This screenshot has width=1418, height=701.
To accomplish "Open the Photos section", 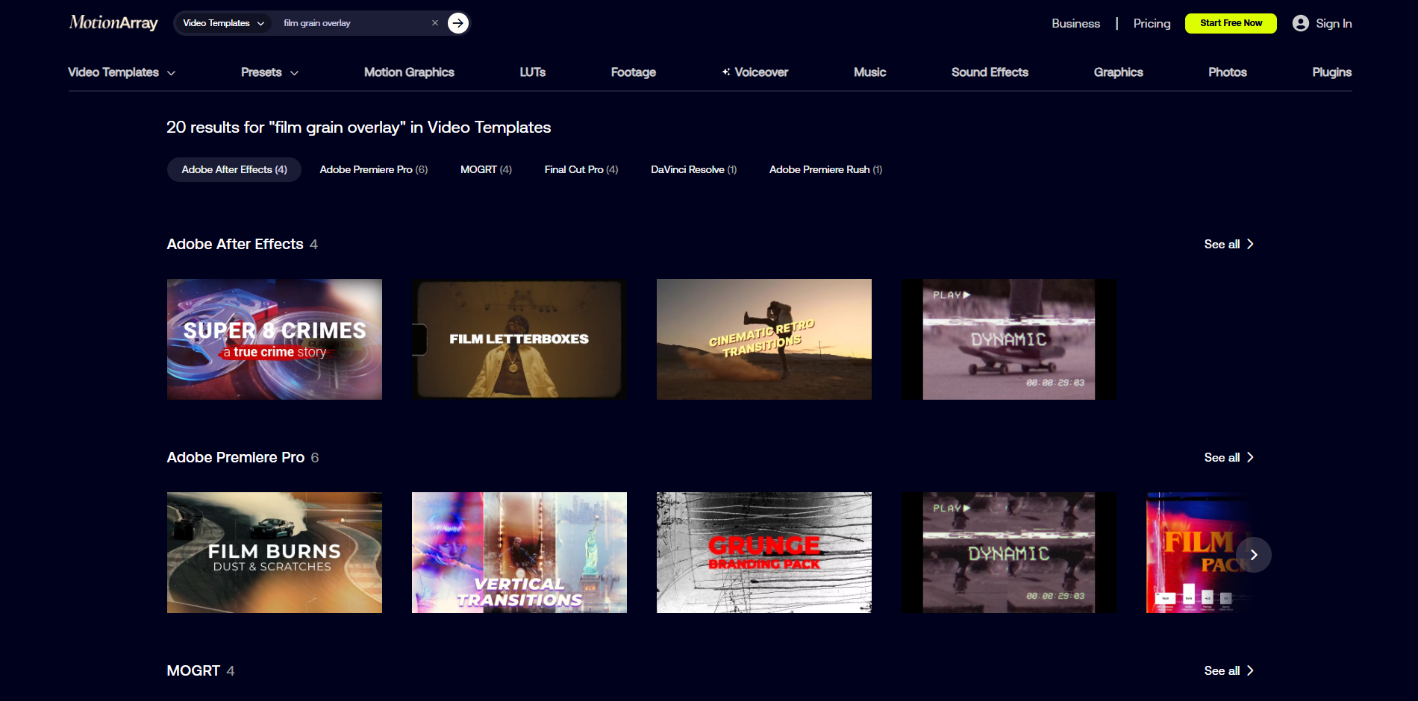I will pos(1228,72).
